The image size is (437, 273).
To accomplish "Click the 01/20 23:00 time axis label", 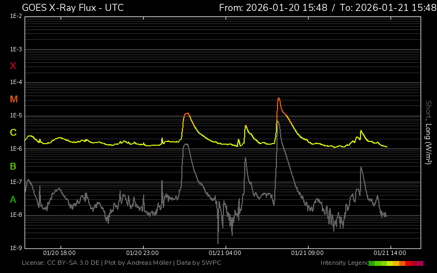I will point(143,253).
